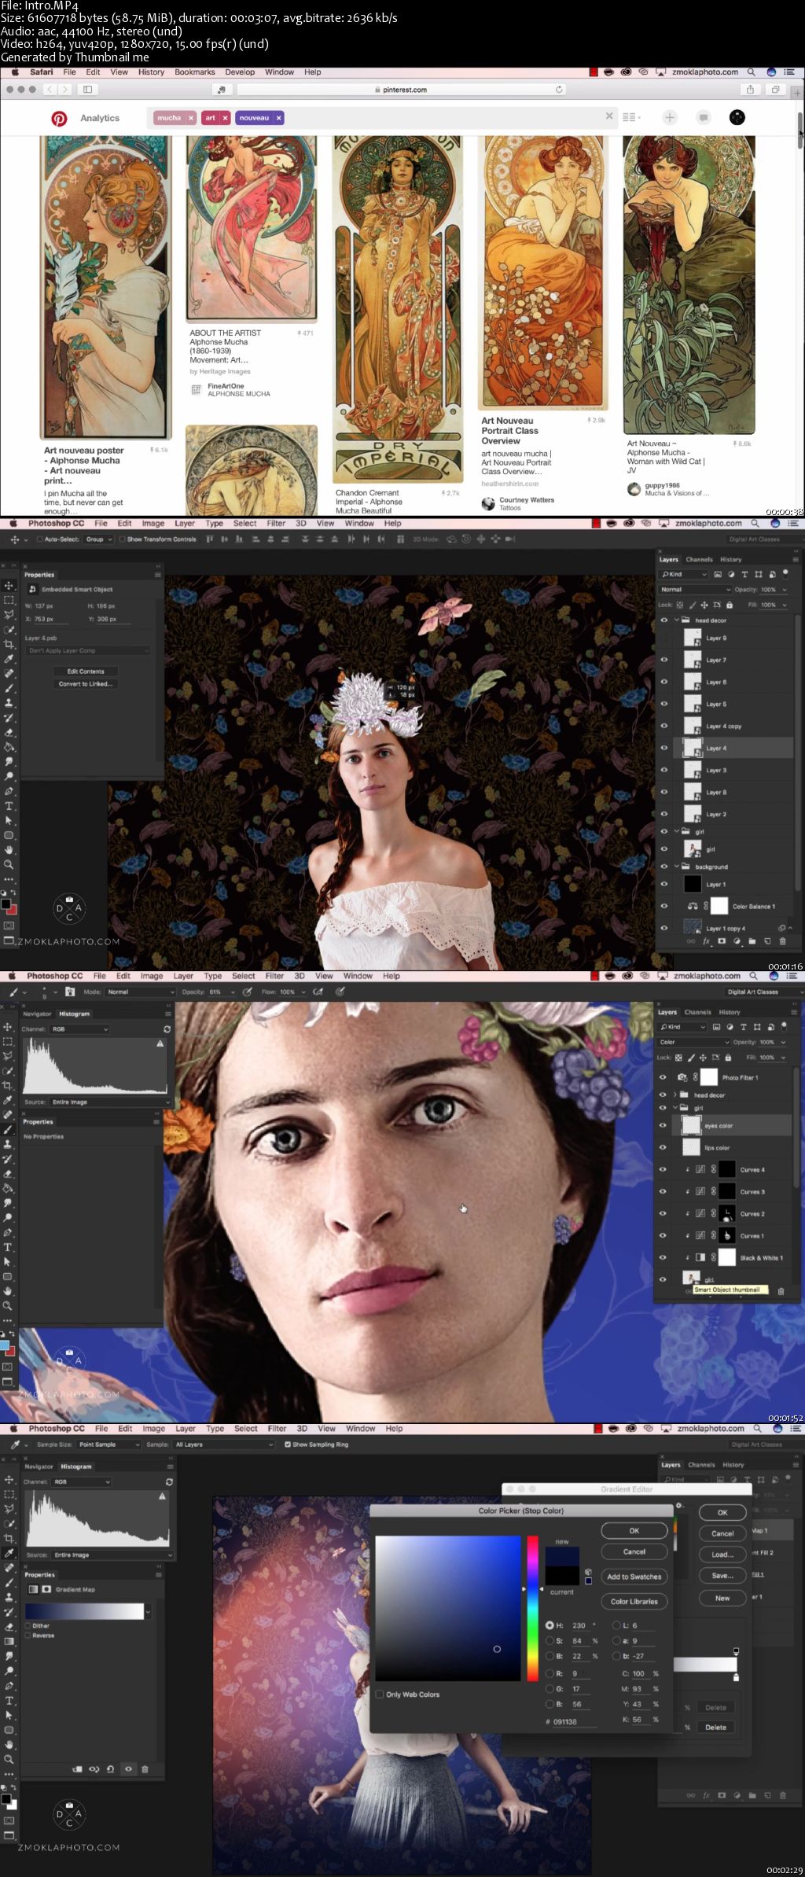Hide Color Balance 1 with its eye icon
The image size is (805, 1877).
click(664, 906)
